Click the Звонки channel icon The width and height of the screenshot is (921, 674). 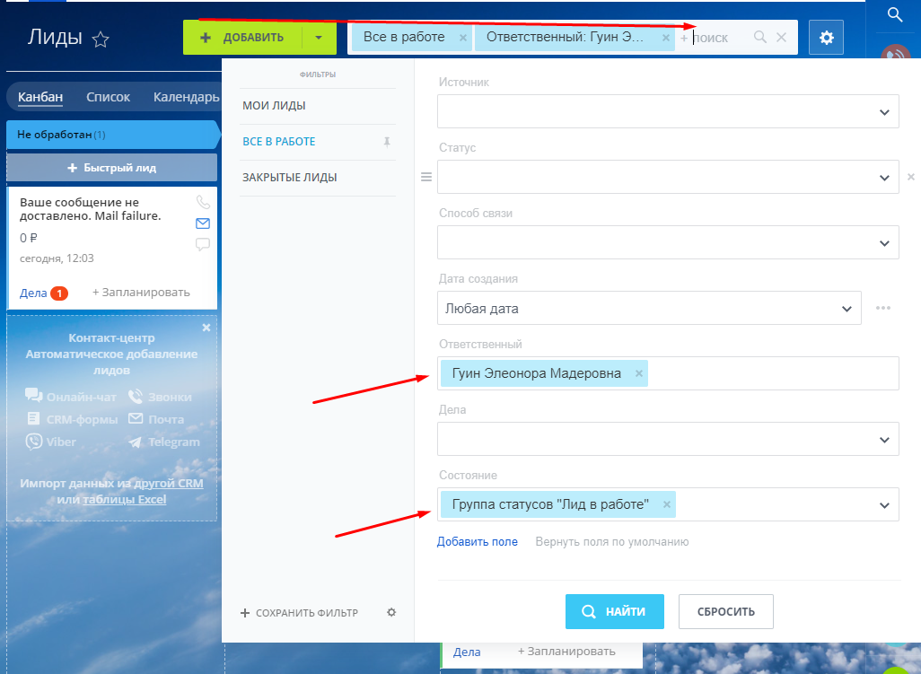click(136, 397)
